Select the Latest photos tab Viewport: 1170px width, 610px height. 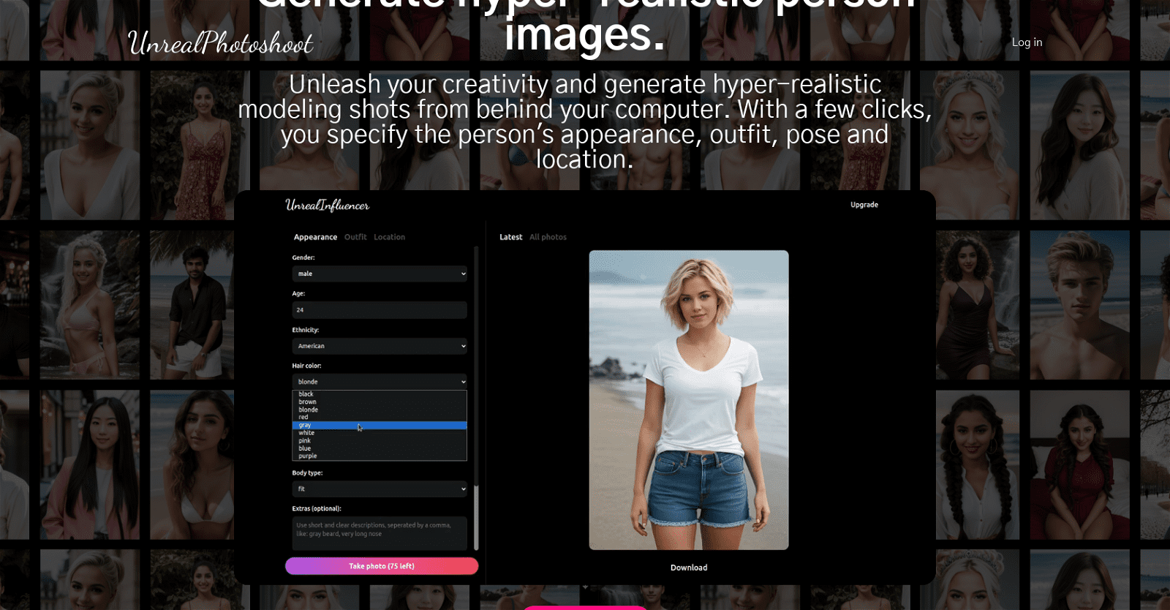point(510,237)
